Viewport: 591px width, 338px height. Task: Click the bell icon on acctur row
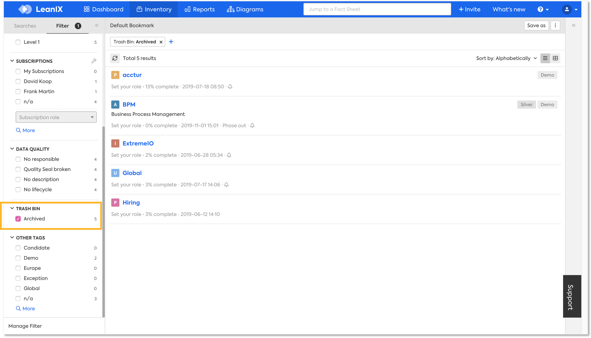tap(230, 87)
